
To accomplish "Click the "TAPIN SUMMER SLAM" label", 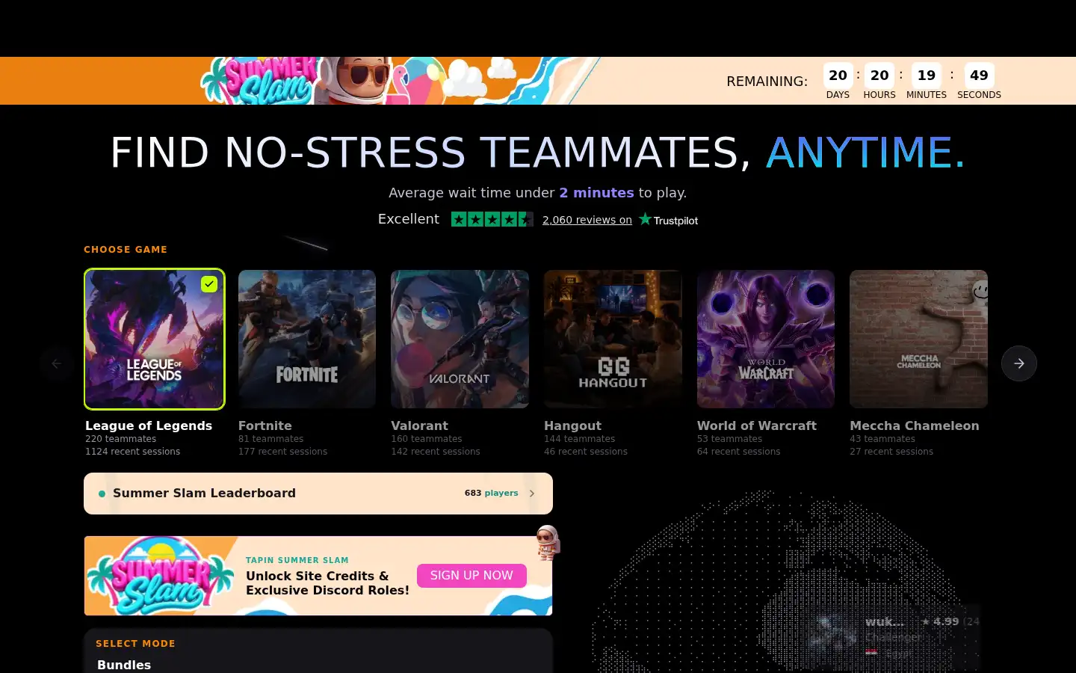I will [x=297, y=560].
